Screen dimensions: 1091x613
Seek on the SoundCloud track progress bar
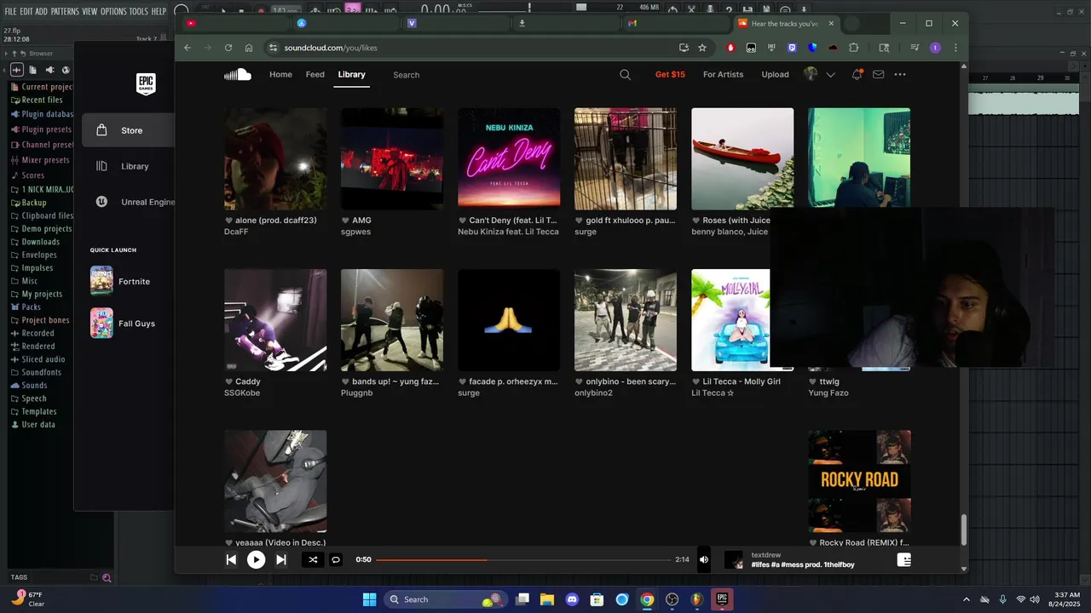522,559
